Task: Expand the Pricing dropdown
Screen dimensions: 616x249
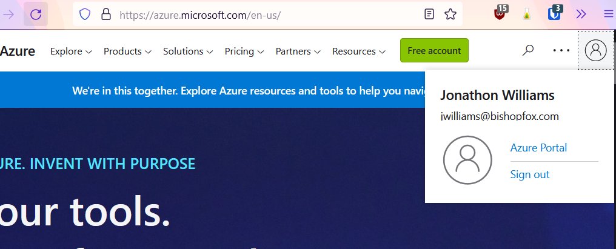Action: pos(244,51)
